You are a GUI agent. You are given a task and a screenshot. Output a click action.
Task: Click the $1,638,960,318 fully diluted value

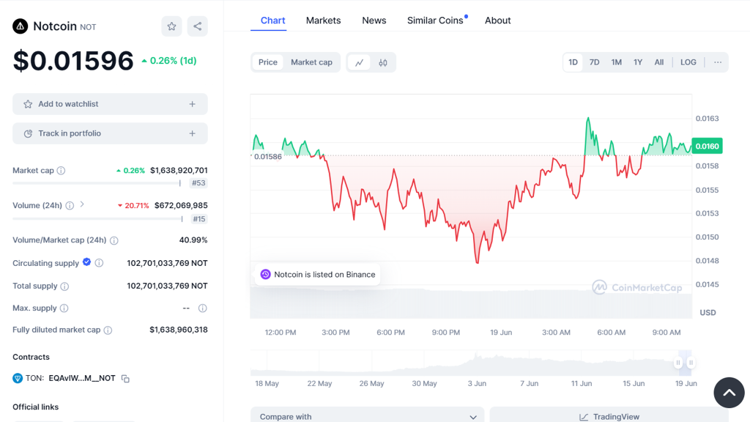179,330
